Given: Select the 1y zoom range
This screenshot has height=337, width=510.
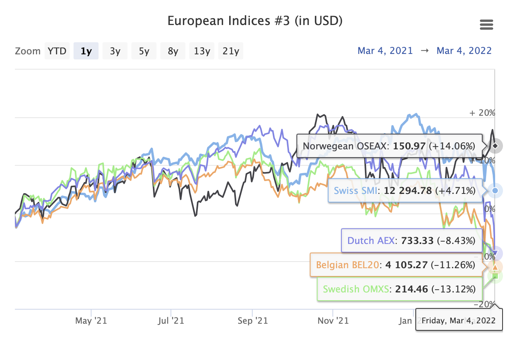Looking at the screenshot, I should pos(86,51).
